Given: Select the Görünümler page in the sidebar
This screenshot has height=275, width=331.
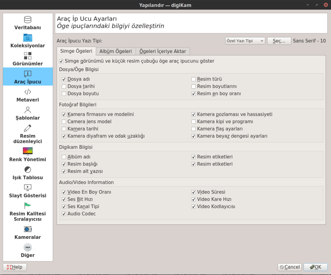Looking at the screenshot, I should tap(28, 59).
